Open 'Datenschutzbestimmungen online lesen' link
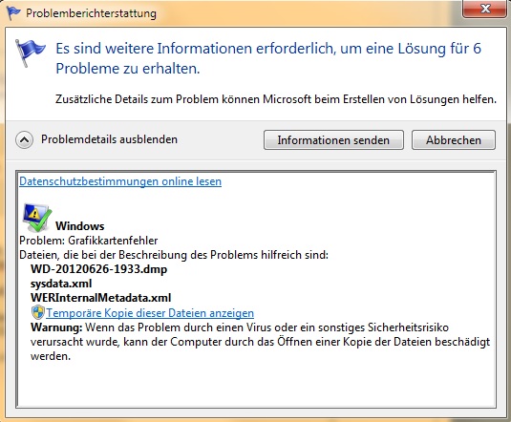The width and height of the screenshot is (511, 422). pyautogui.click(x=120, y=181)
